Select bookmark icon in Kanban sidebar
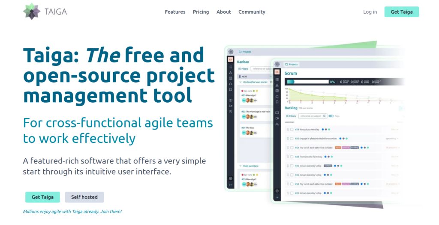 pyautogui.click(x=230, y=89)
